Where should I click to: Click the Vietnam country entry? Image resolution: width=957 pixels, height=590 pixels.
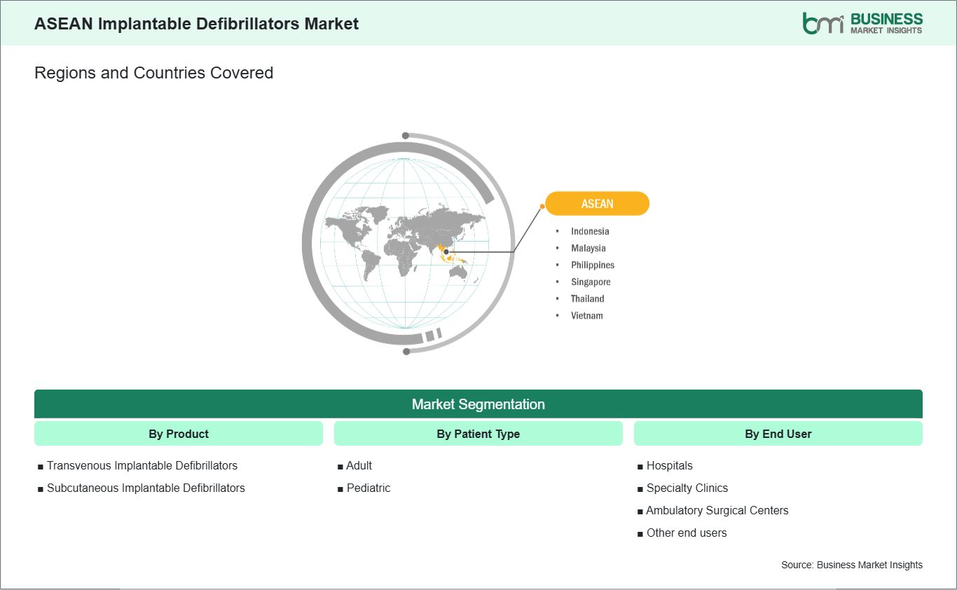tap(587, 315)
